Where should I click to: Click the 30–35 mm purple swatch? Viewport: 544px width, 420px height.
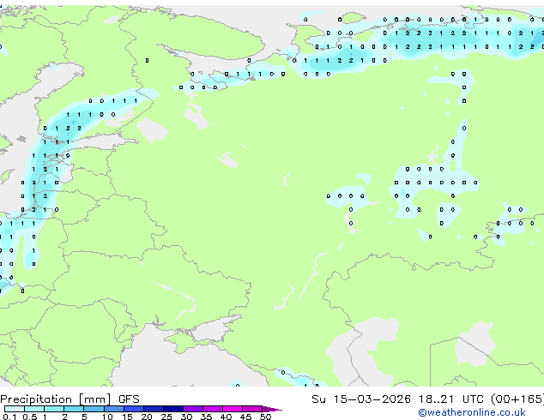point(193,409)
